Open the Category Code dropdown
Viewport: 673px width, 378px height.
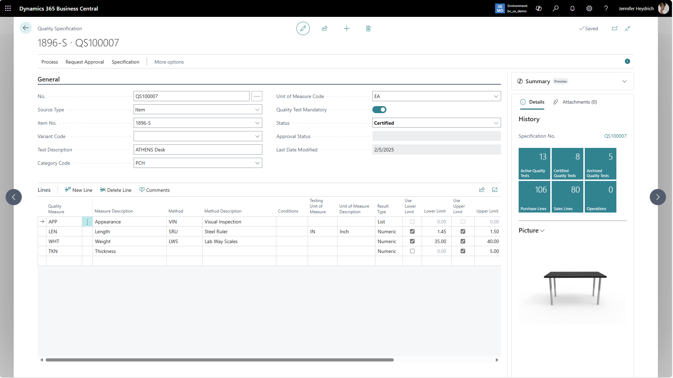[257, 163]
